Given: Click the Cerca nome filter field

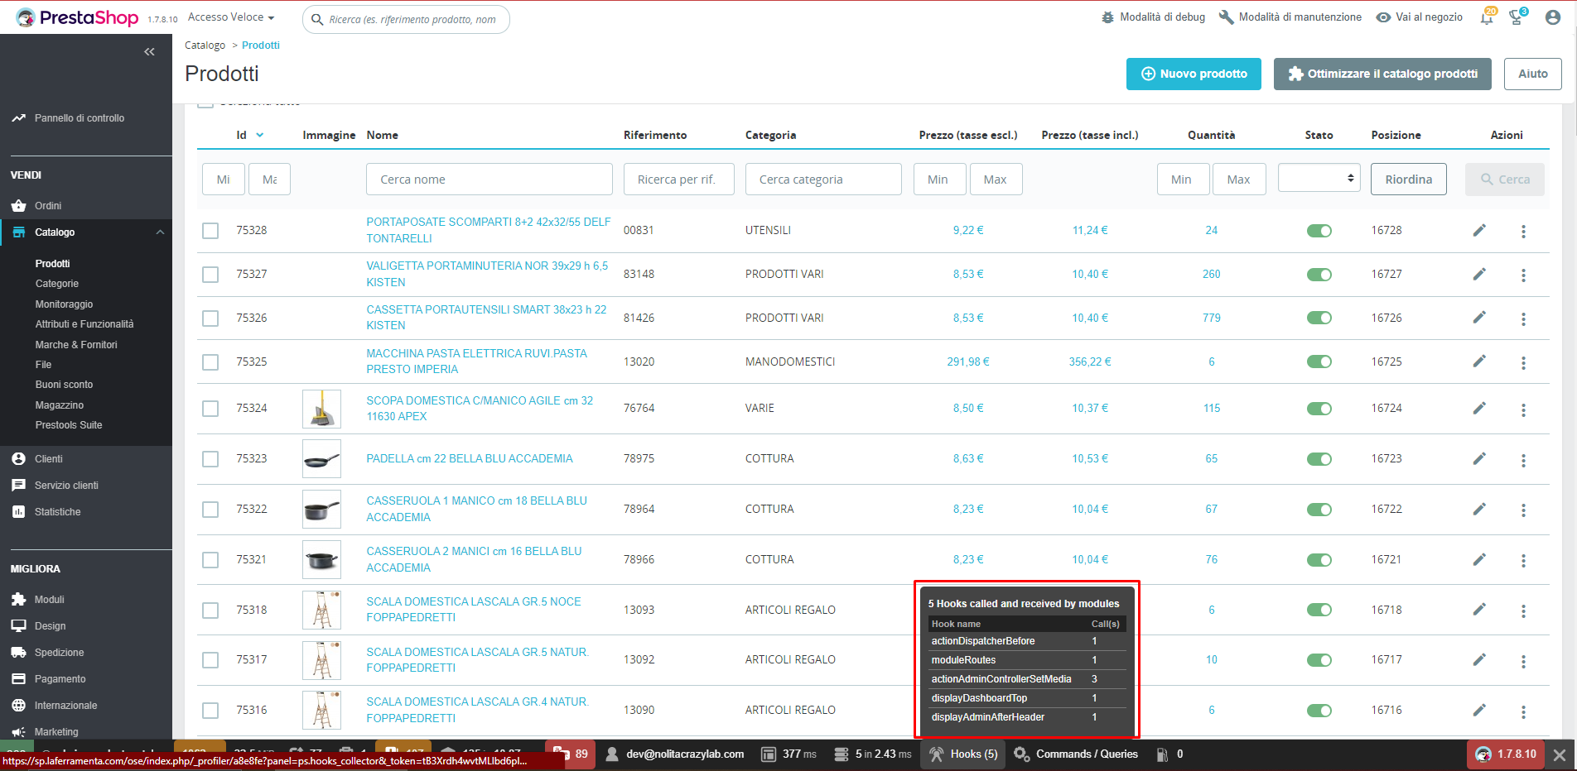Looking at the screenshot, I should click(489, 180).
